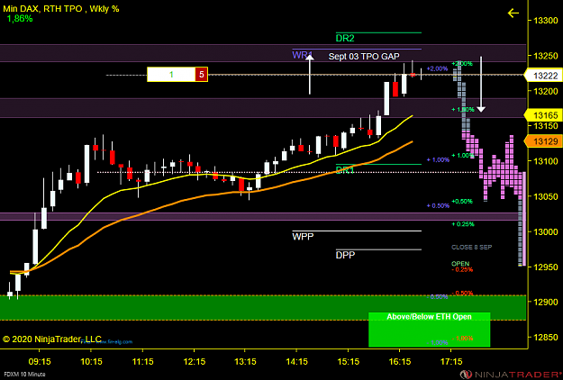Select the red order box showing 5

202,74
